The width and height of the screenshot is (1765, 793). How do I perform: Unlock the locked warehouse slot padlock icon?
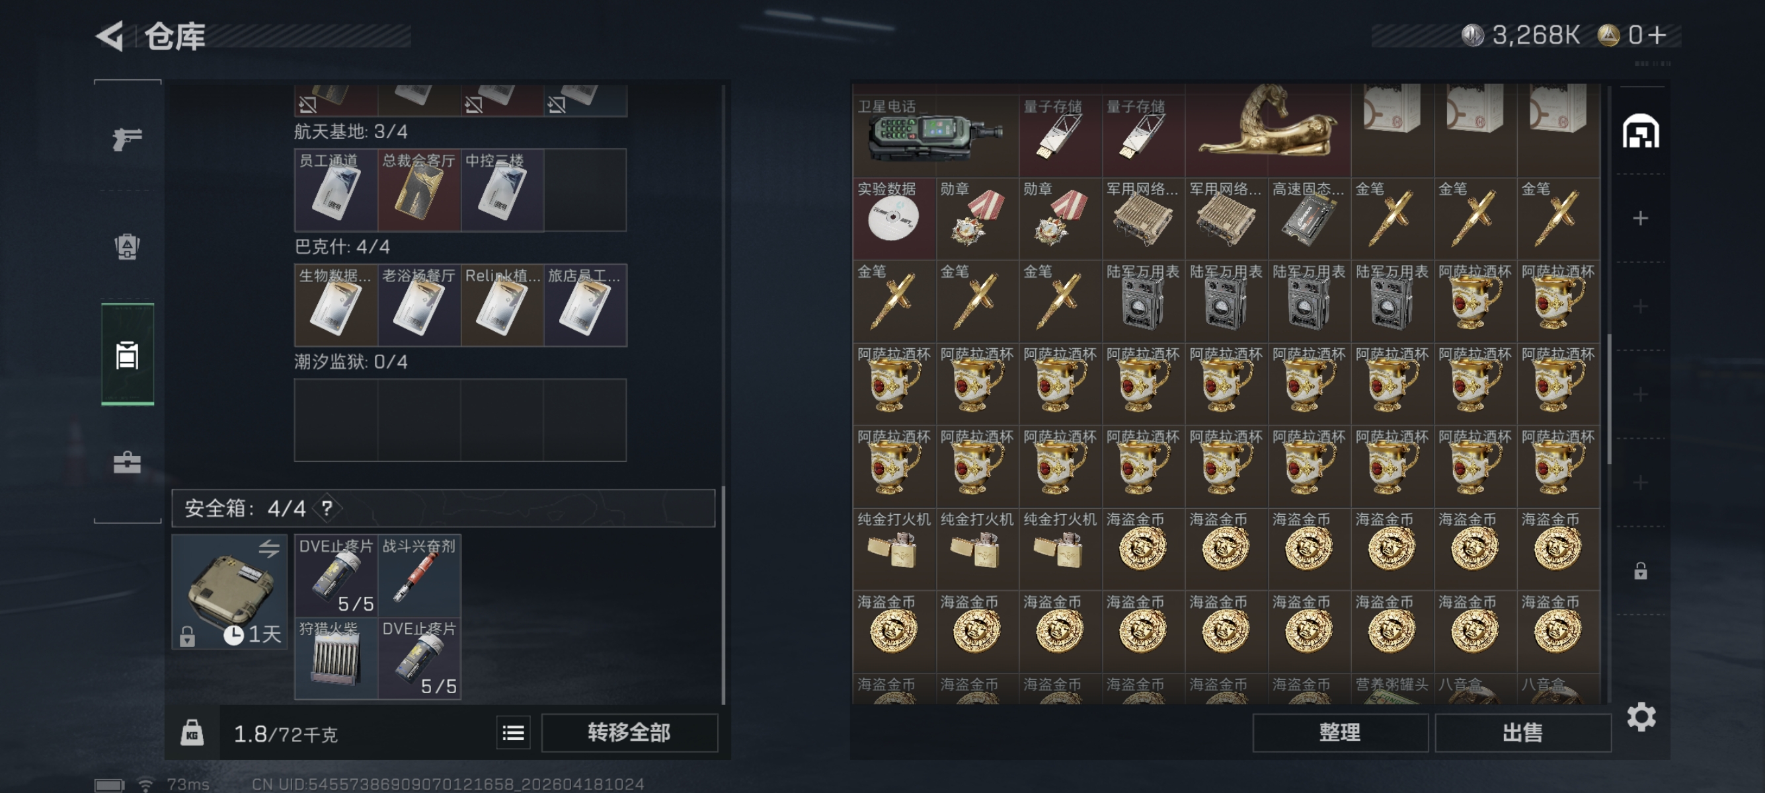(x=1640, y=571)
